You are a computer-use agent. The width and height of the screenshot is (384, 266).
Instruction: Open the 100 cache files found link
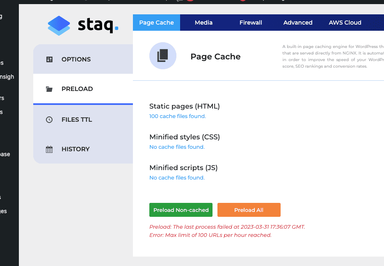click(177, 116)
